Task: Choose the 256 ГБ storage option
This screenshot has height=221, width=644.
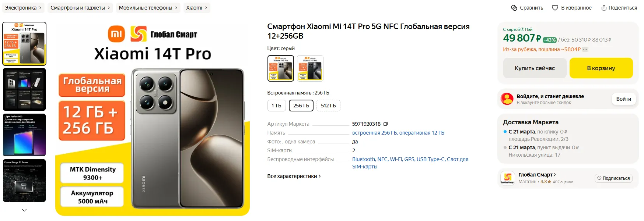Action: pyautogui.click(x=301, y=106)
